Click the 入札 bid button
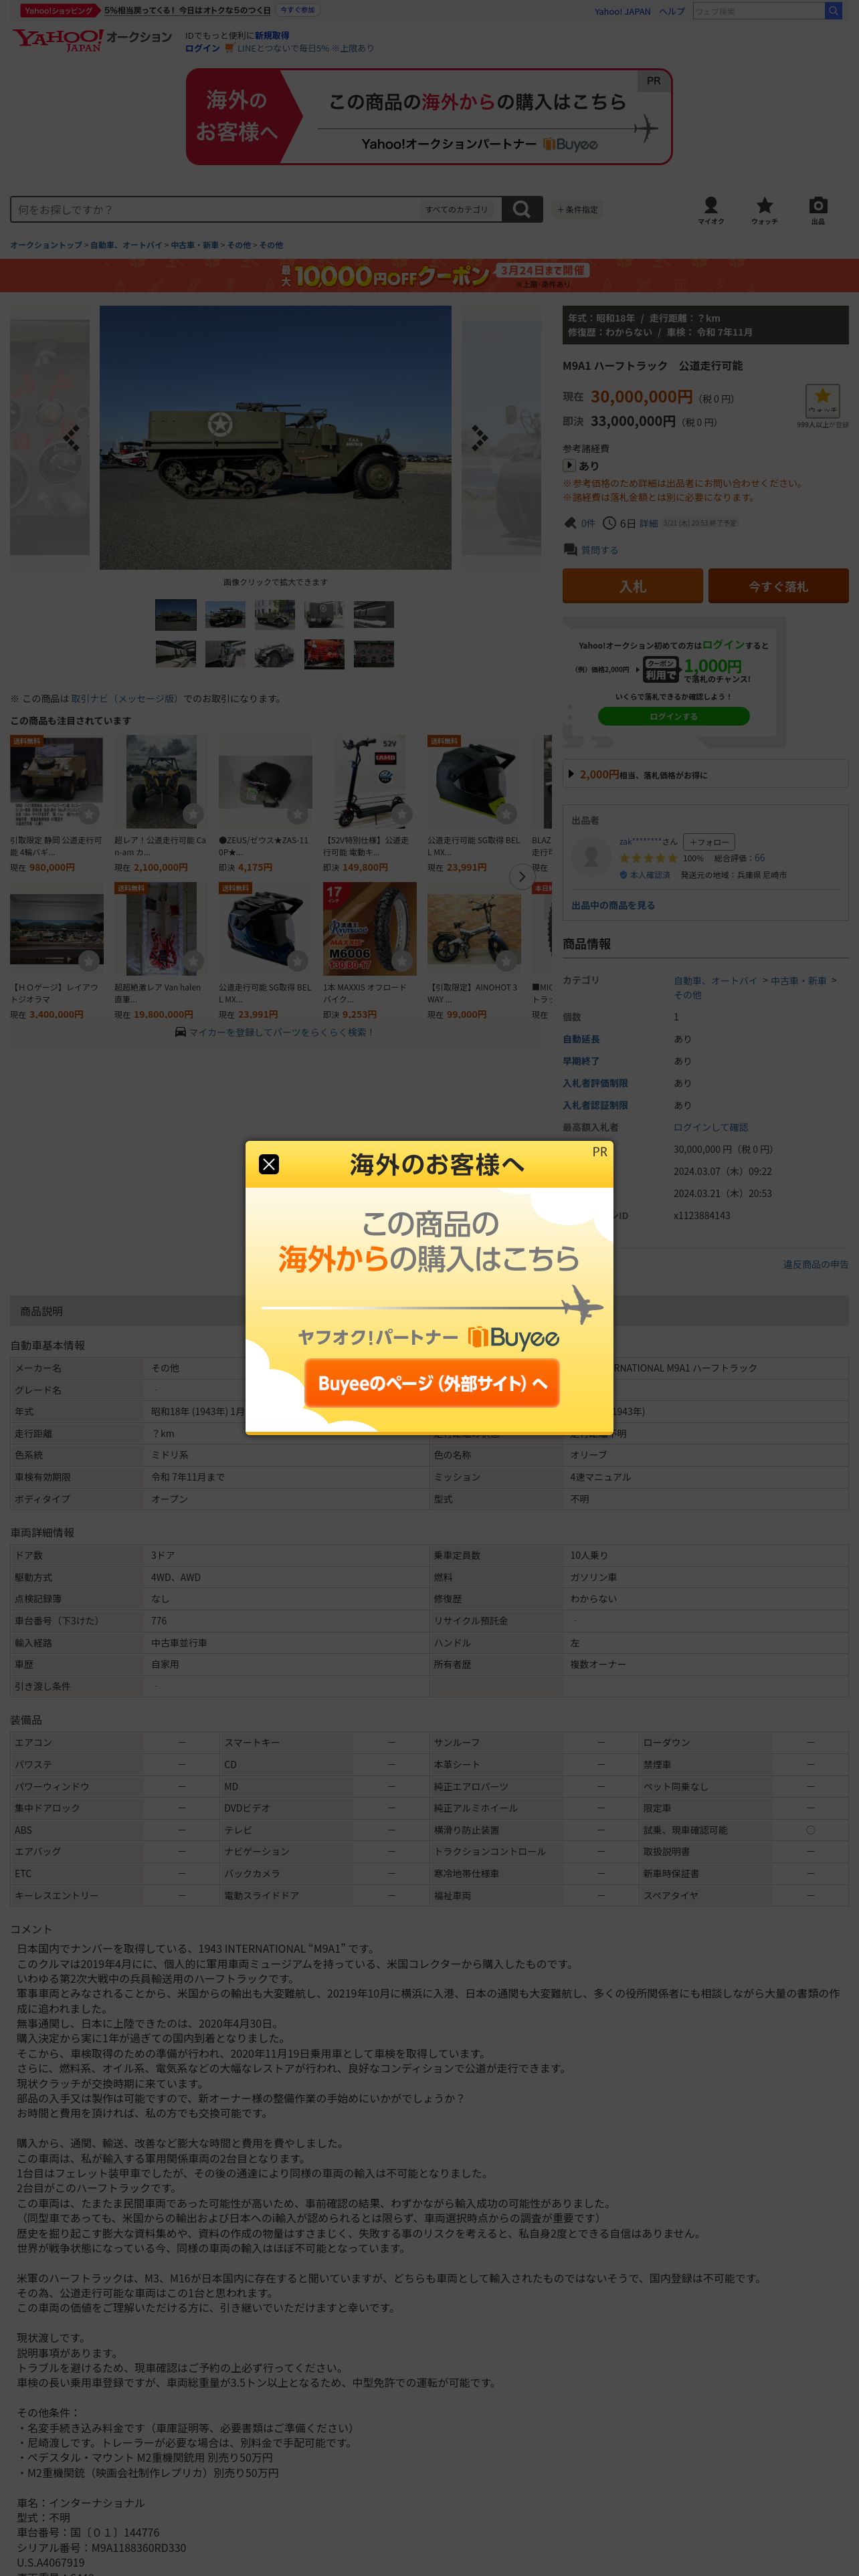 (632, 586)
